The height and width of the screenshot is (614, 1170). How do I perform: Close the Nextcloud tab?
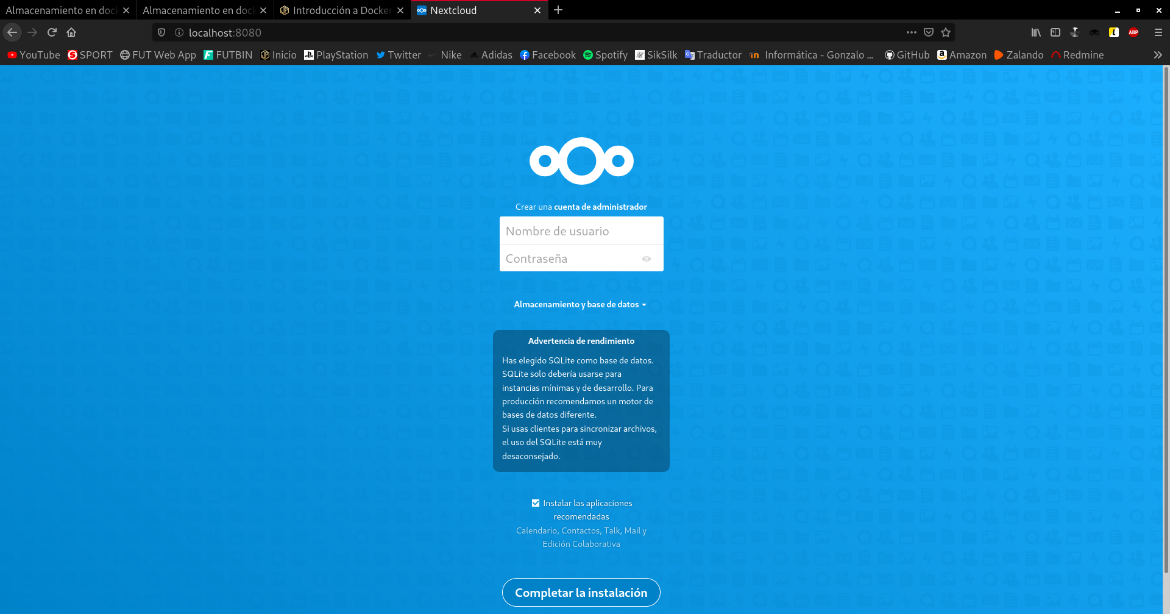pyautogui.click(x=537, y=10)
